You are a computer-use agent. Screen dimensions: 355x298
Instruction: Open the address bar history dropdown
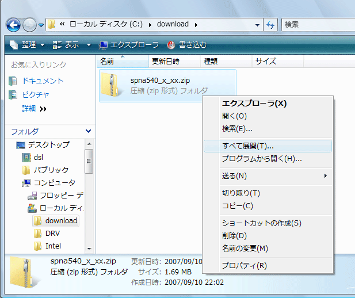tap(257, 25)
